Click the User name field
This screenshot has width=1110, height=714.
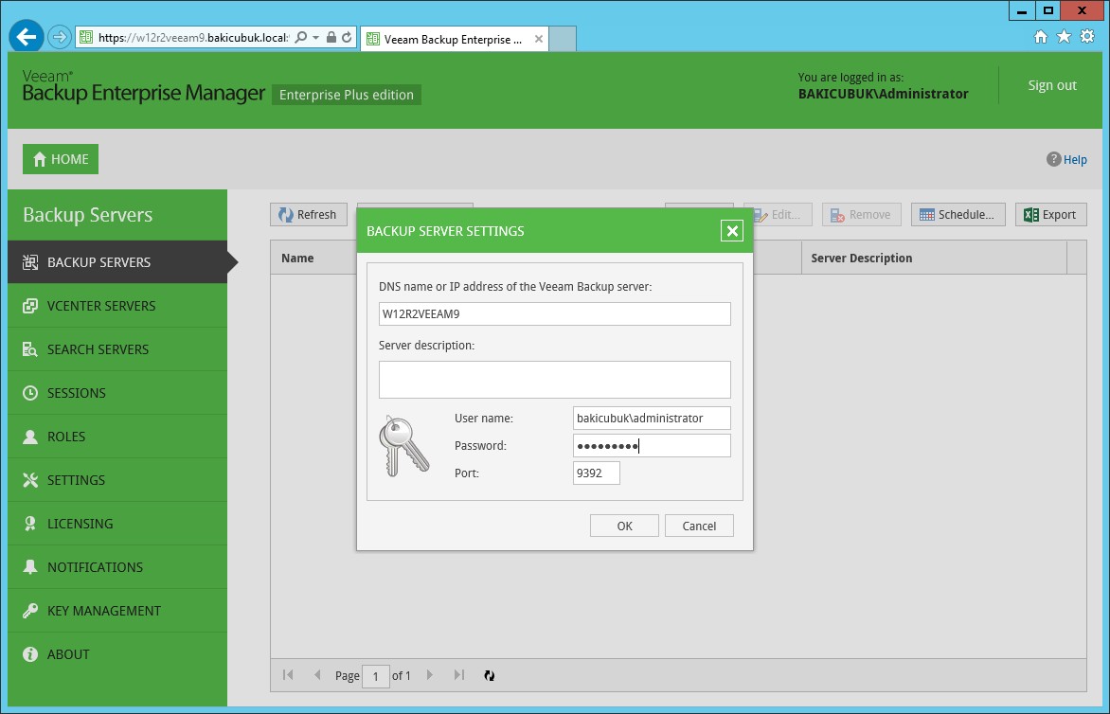652,419
